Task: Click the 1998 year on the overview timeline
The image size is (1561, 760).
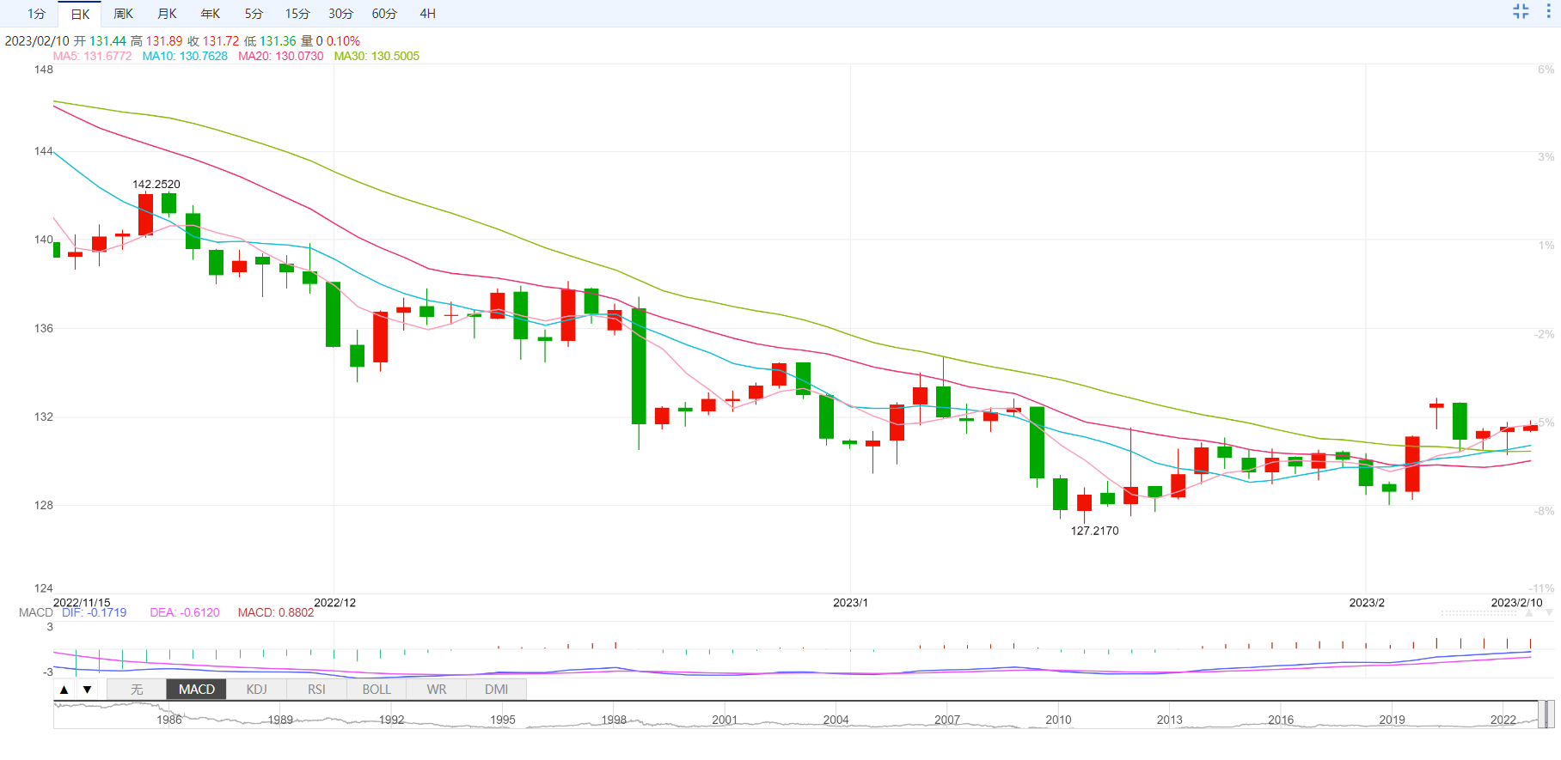Action: click(614, 720)
